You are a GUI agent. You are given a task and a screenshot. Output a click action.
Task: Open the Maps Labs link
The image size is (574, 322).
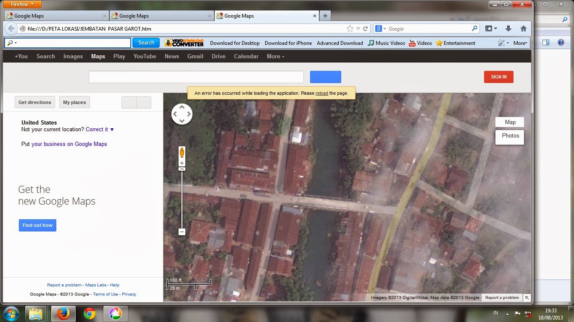coord(96,285)
